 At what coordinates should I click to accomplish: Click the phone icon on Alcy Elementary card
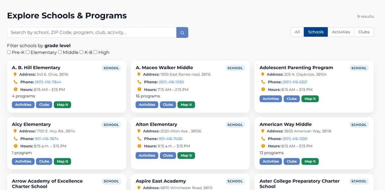click(15, 139)
